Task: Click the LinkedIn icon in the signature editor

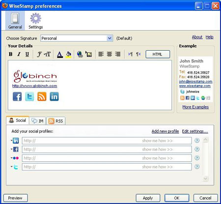Action: point(54,96)
